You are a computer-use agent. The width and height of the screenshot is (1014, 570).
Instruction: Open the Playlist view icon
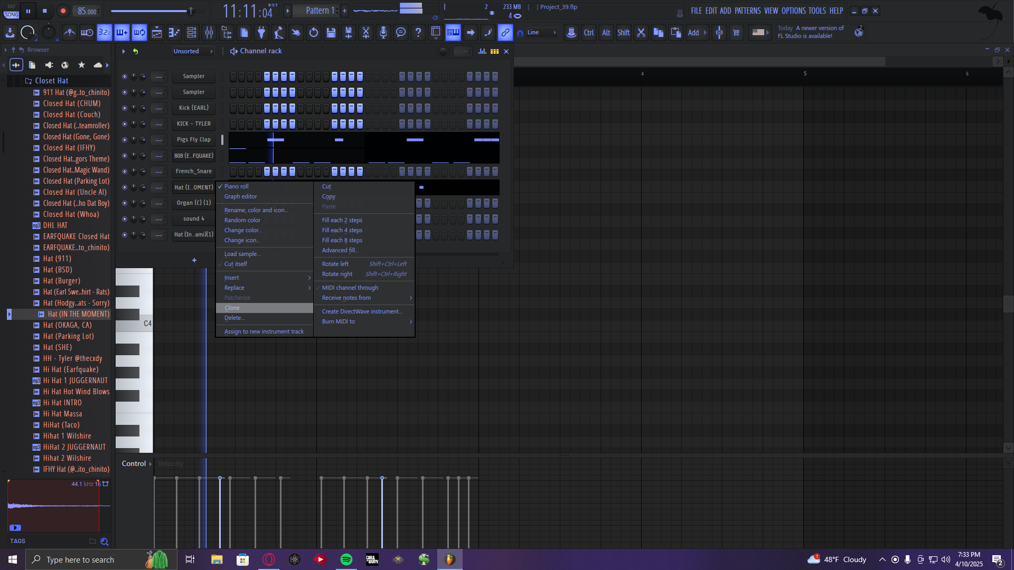click(x=157, y=33)
